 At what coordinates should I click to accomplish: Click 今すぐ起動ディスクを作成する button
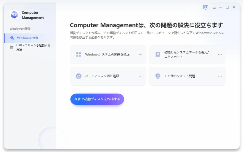click(97, 99)
